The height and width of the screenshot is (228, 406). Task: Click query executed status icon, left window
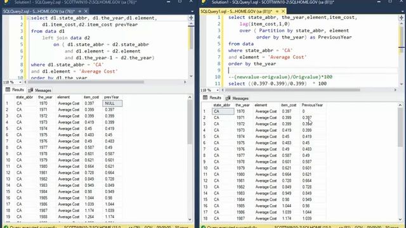click(6, 227)
